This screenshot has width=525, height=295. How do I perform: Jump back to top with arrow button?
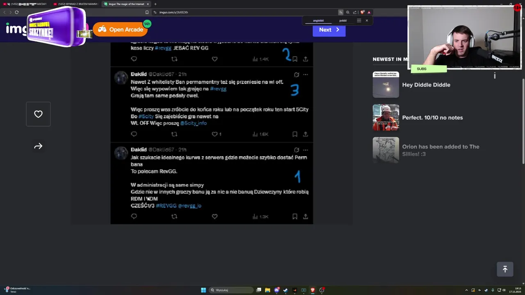505,269
